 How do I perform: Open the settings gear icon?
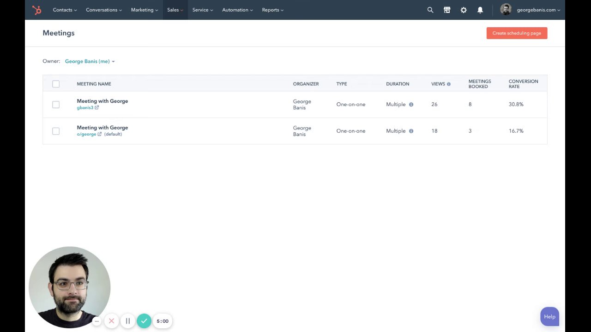point(464,10)
